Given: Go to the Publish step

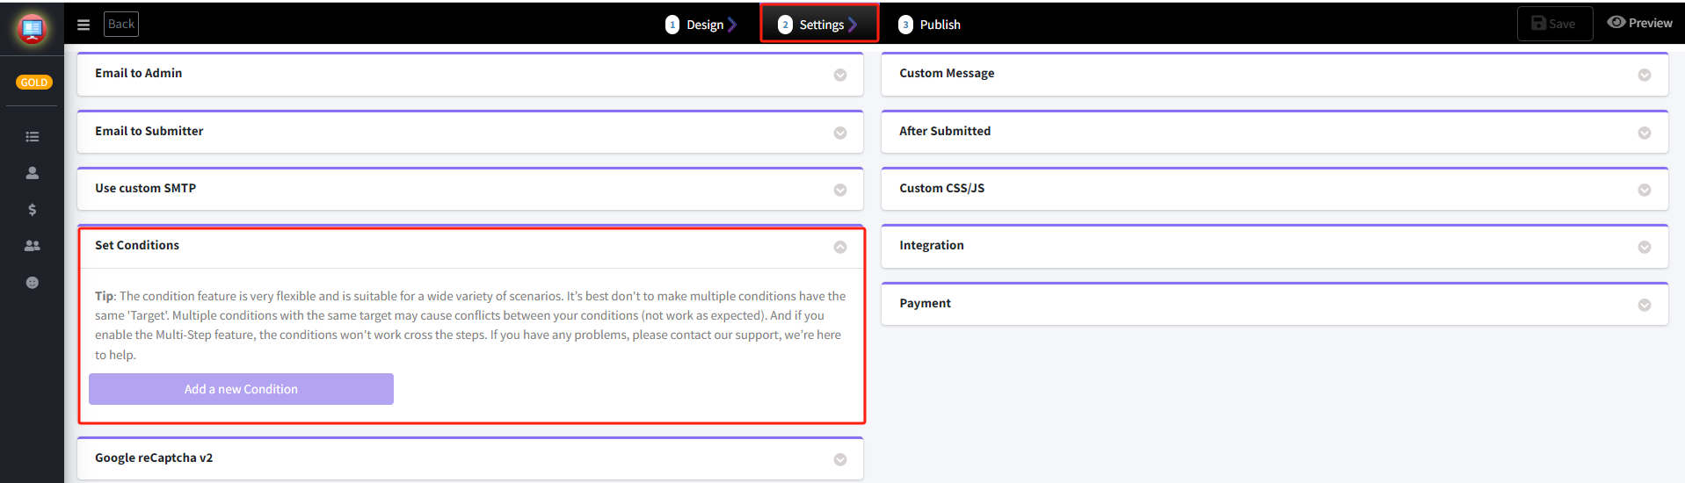Looking at the screenshot, I should click(929, 25).
